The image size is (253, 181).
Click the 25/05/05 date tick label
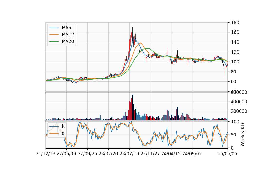tap(228, 154)
